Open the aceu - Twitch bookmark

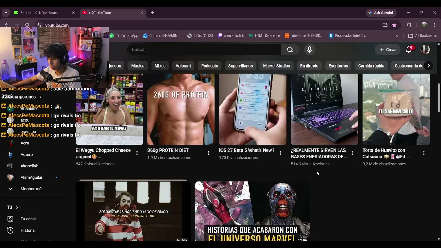pyautogui.click(x=231, y=35)
